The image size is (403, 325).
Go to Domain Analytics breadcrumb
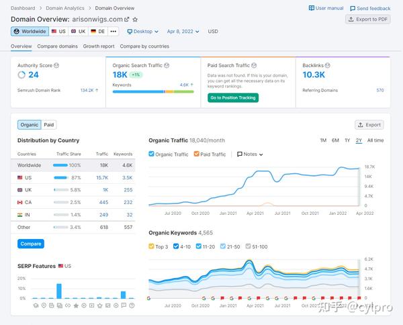[65, 8]
